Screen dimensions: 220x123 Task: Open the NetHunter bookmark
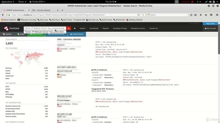(x=119, y=20)
